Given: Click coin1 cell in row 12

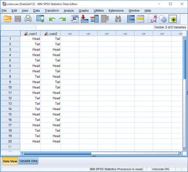Looking at the screenshot, I should pyautogui.click(x=31, y=98).
